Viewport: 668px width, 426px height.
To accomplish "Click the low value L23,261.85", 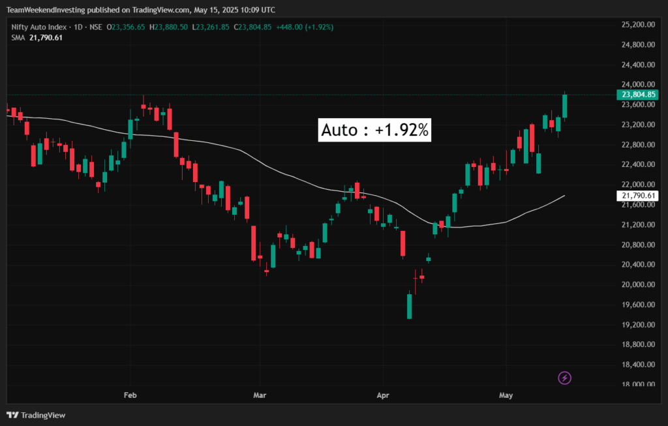I will [x=211, y=27].
